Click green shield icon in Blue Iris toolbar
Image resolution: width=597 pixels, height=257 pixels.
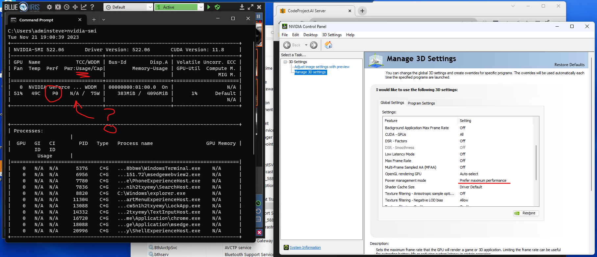(x=217, y=7)
